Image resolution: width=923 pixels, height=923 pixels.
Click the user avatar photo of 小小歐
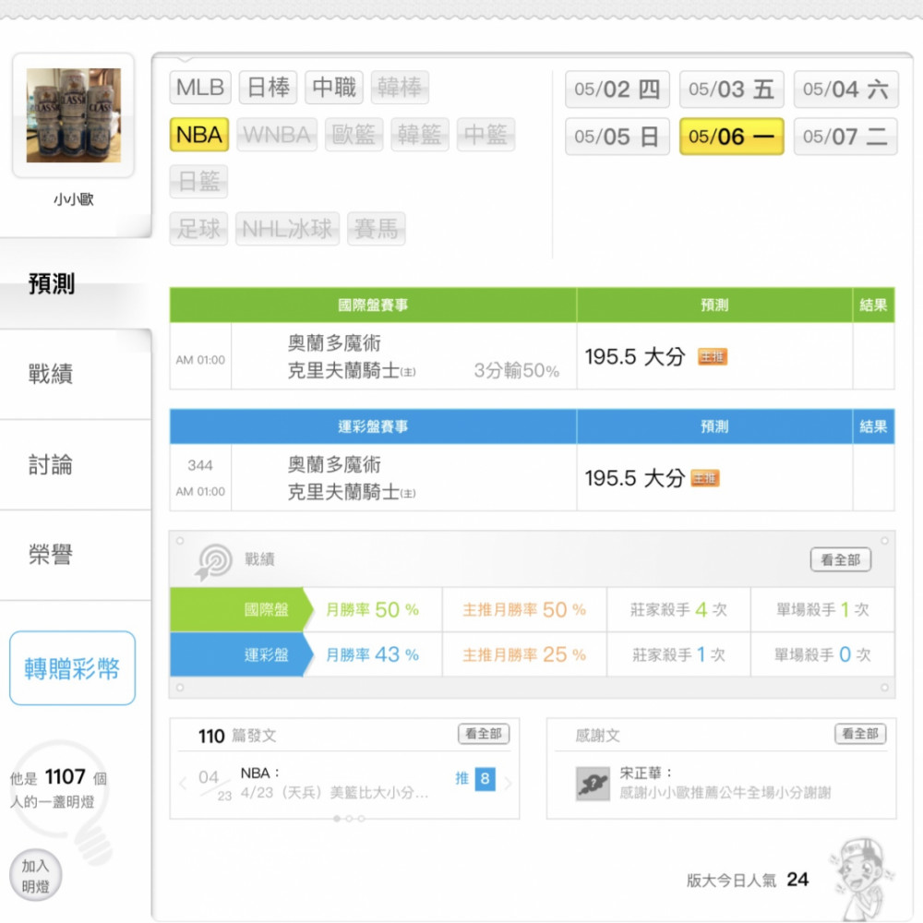(x=74, y=115)
